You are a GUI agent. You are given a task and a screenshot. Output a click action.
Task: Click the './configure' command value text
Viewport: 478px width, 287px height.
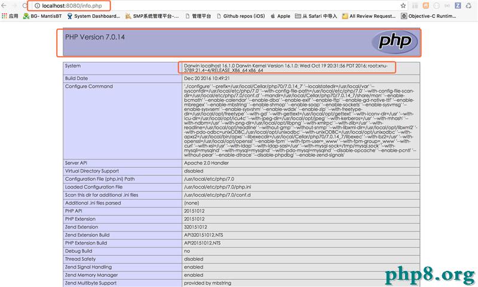point(301,121)
